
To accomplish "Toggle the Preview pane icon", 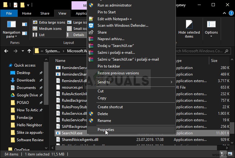I will click(x=25, y=24).
